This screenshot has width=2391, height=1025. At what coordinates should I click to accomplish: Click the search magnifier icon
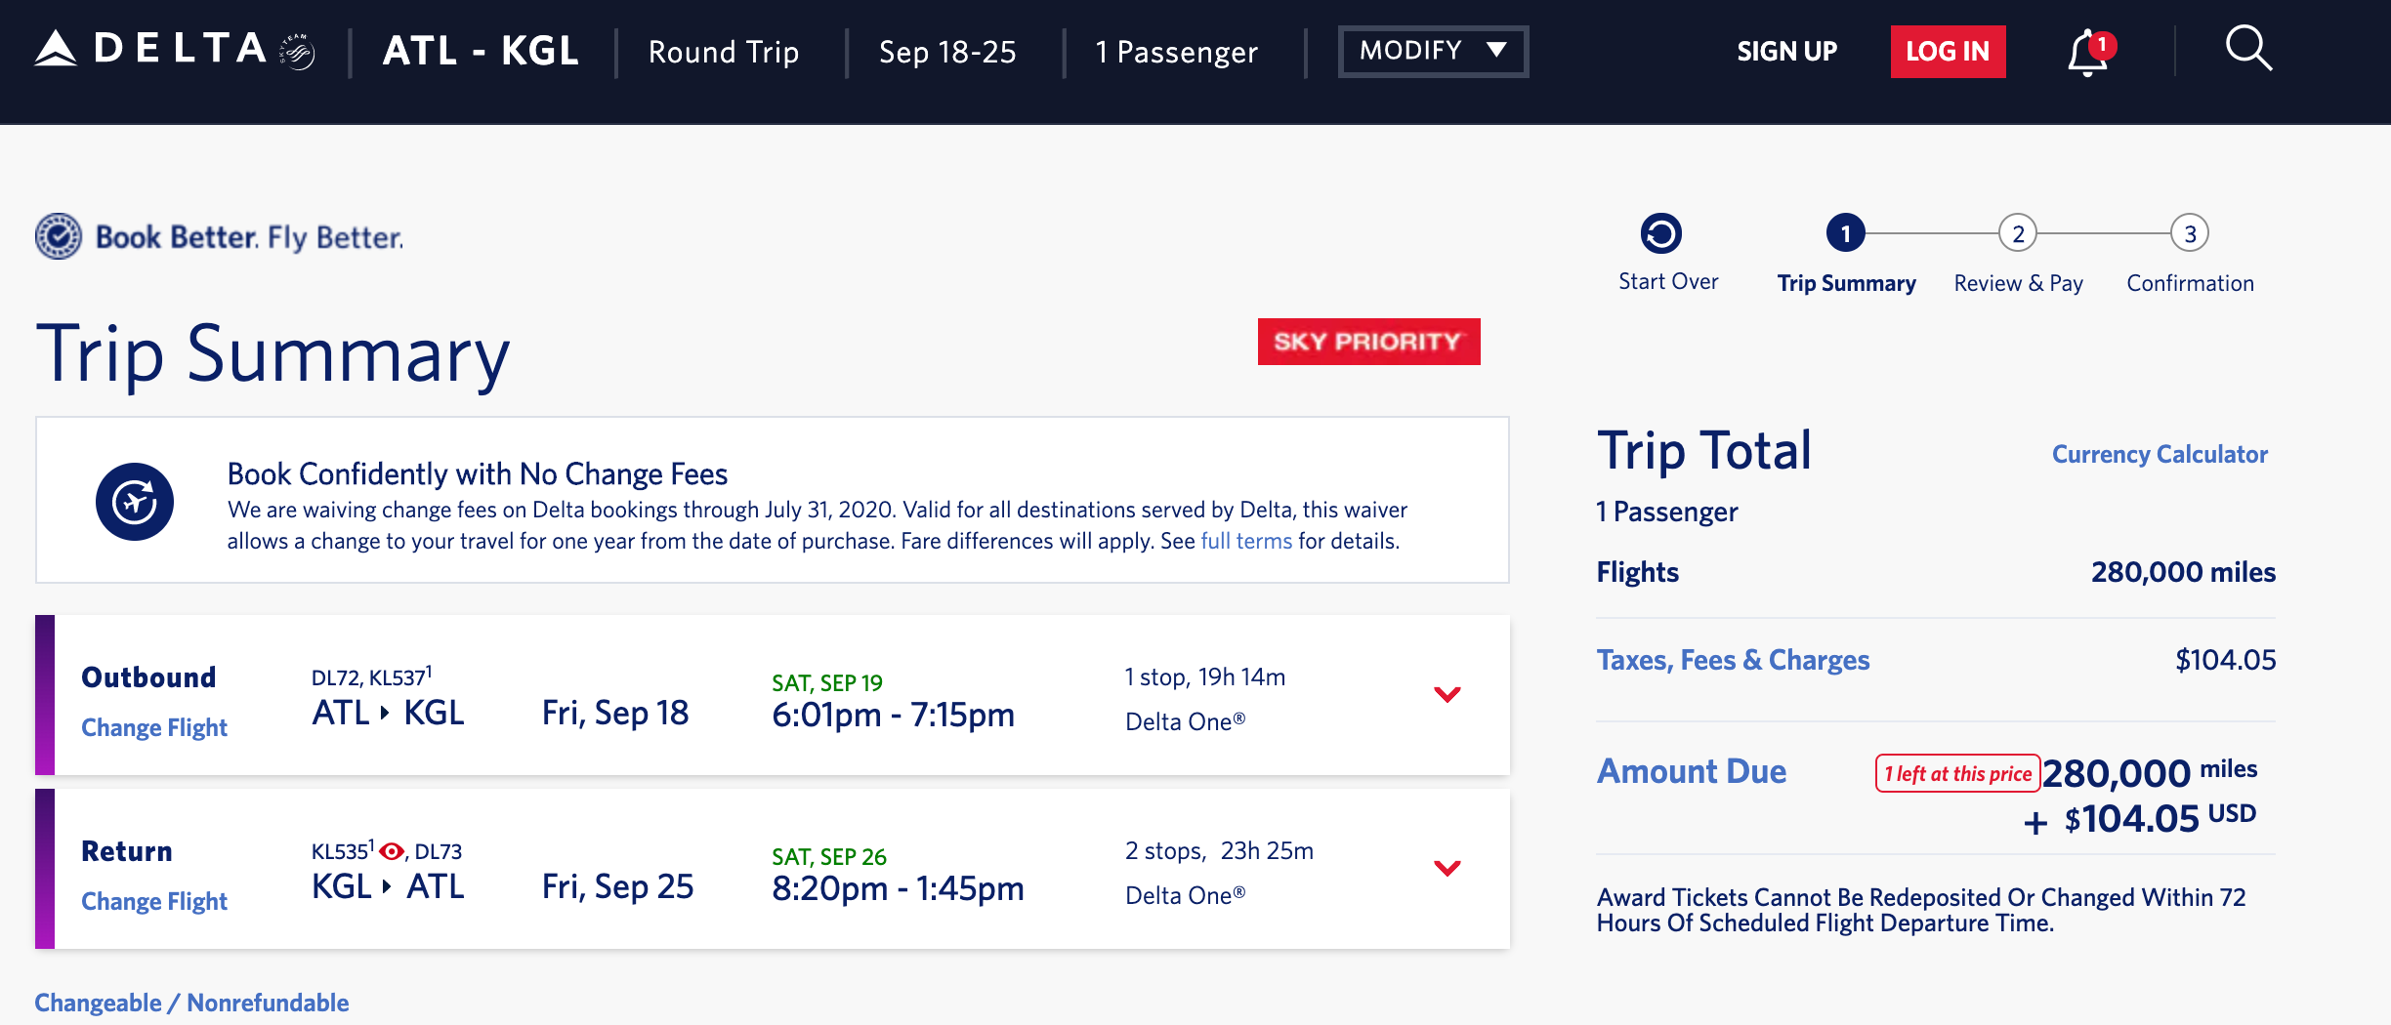pos(2247,49)
